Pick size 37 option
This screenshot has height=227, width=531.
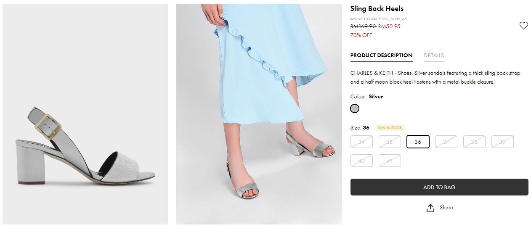(446, 142)
